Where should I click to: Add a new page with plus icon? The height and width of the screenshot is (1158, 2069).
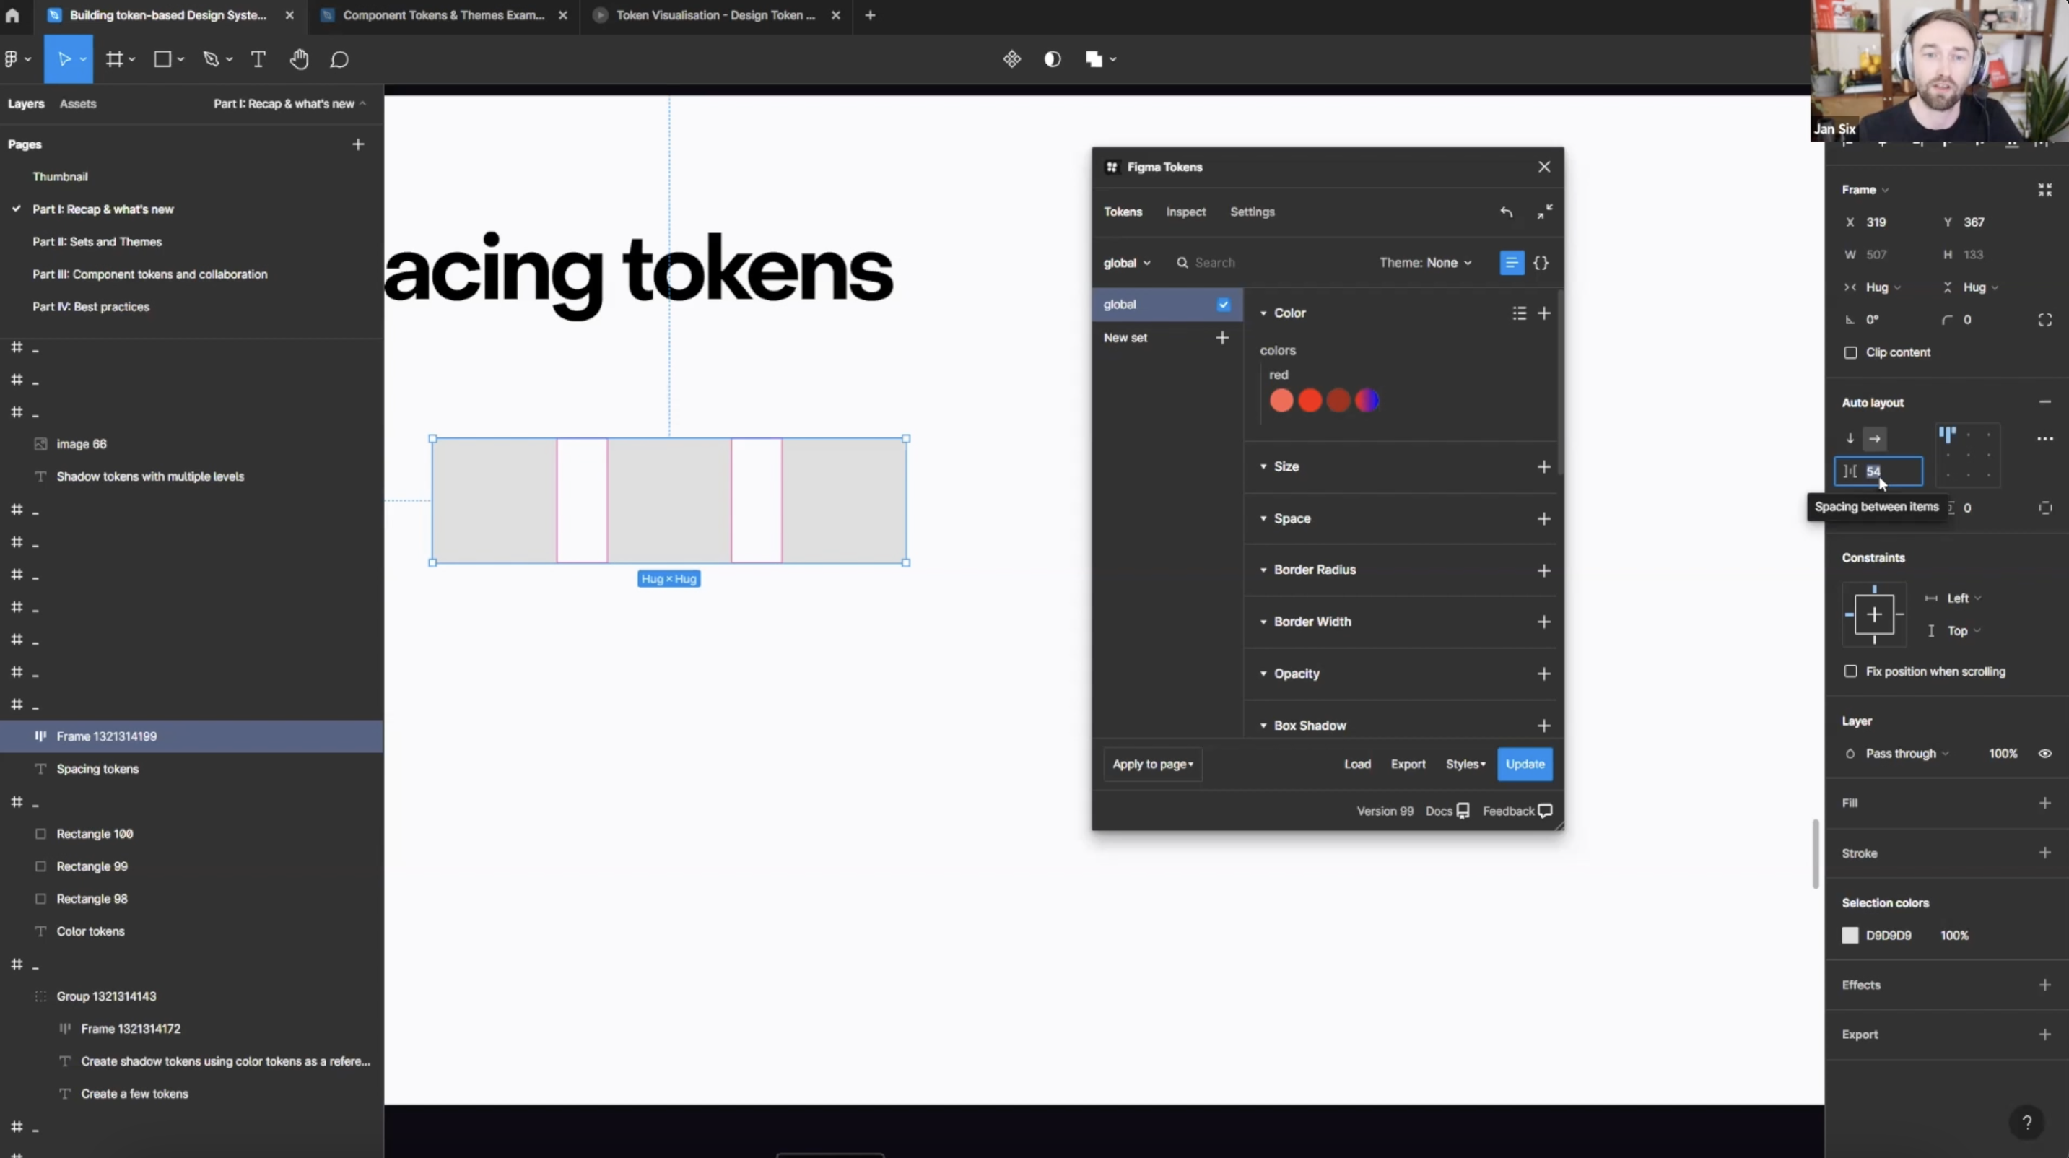358,144
